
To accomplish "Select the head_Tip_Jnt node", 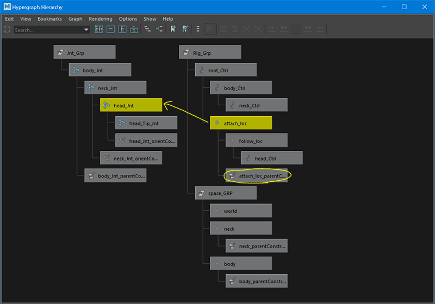I will tap(146, 123).
